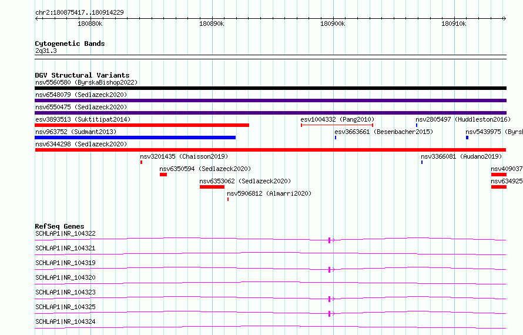
Task: Open nsv5906812 (Almarri2020) label
Action: pyautogui.click(x=269, y=193)
